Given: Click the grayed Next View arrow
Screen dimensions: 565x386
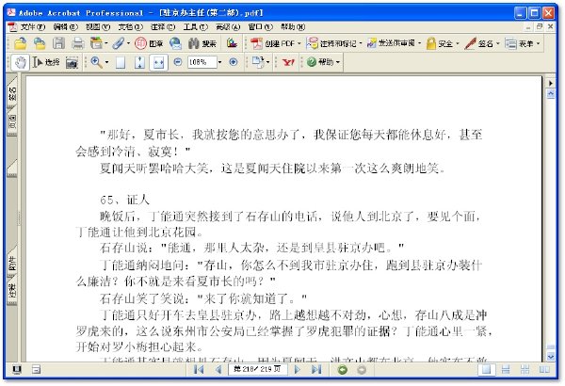Looking at the screenshot, I should coord(362,370).
